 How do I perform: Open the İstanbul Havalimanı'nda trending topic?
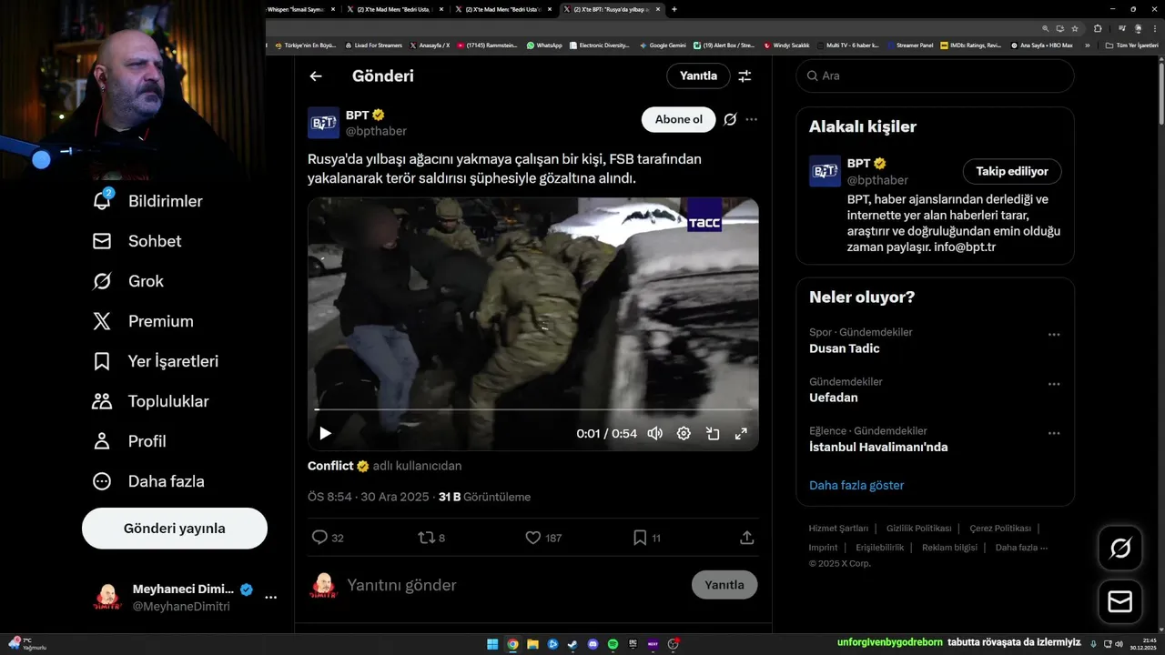(878, 447)
